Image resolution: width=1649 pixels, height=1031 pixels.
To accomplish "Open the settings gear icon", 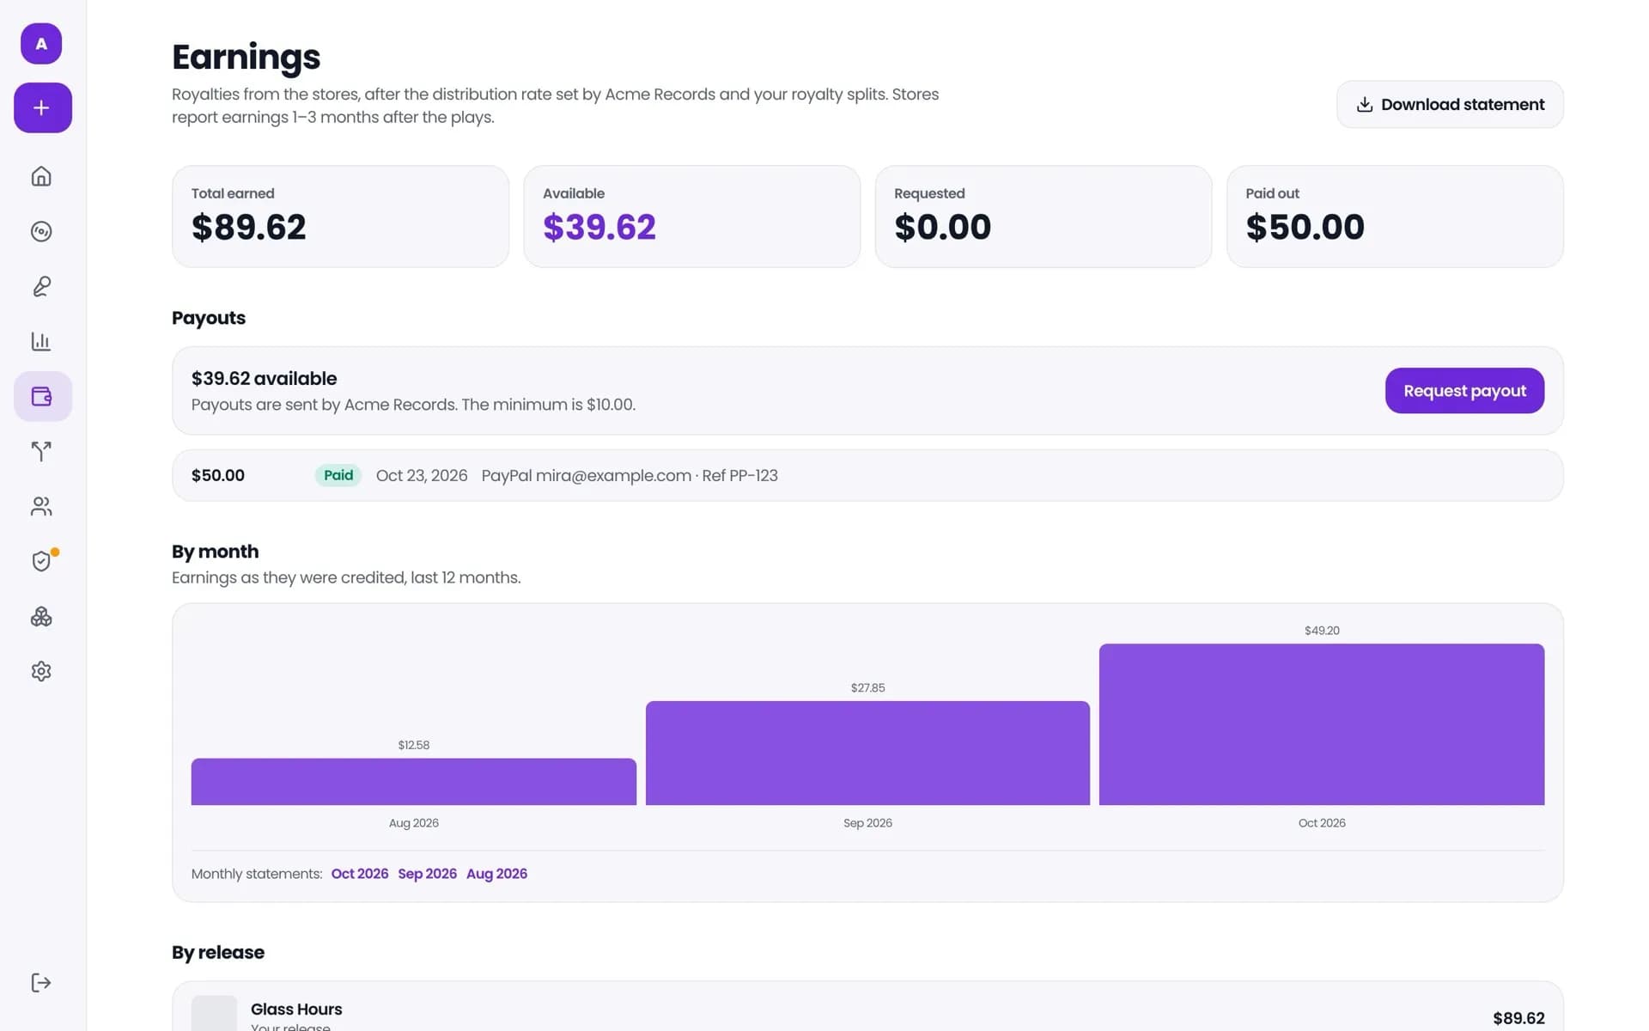I will tap(41, 671).
